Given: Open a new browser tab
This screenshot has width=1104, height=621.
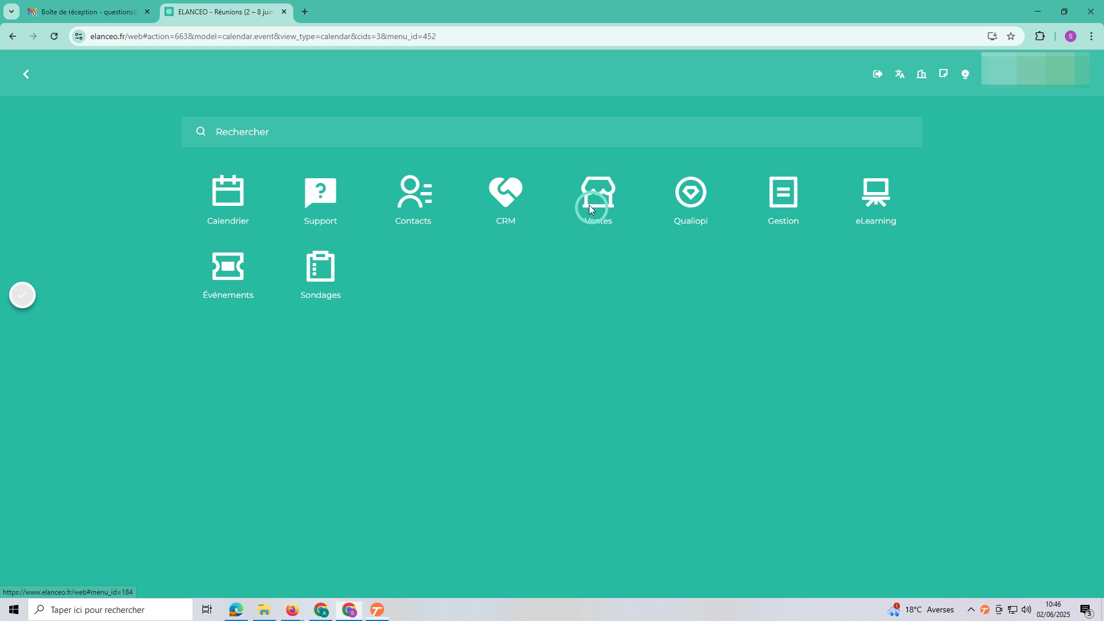Looking at the screenshot, I should (x=305, y=11).
